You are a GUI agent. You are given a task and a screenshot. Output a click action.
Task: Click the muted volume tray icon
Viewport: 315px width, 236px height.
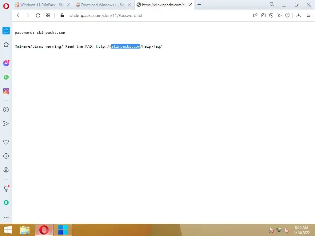(286, 230)
